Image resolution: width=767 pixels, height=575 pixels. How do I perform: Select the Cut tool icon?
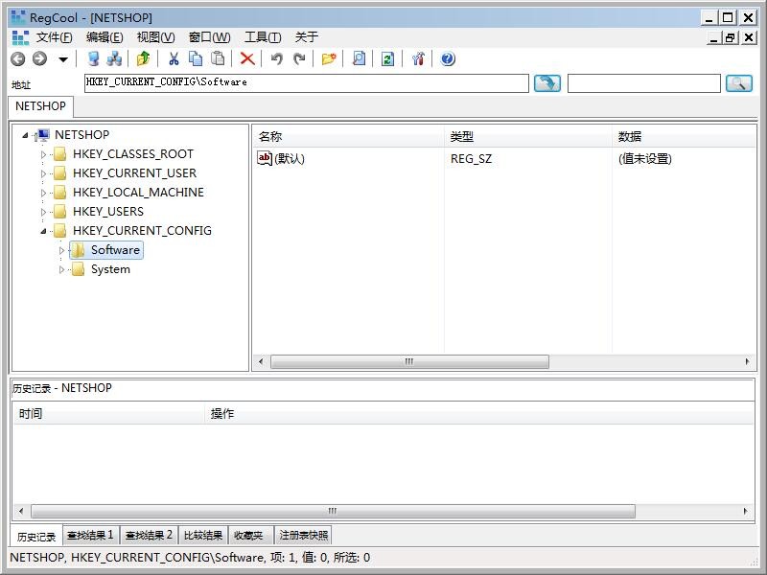[173, 59]
